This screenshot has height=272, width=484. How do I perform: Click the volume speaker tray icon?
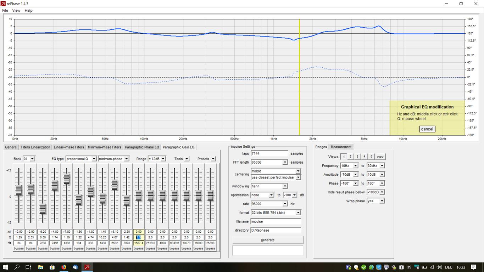tap(440, 267)
